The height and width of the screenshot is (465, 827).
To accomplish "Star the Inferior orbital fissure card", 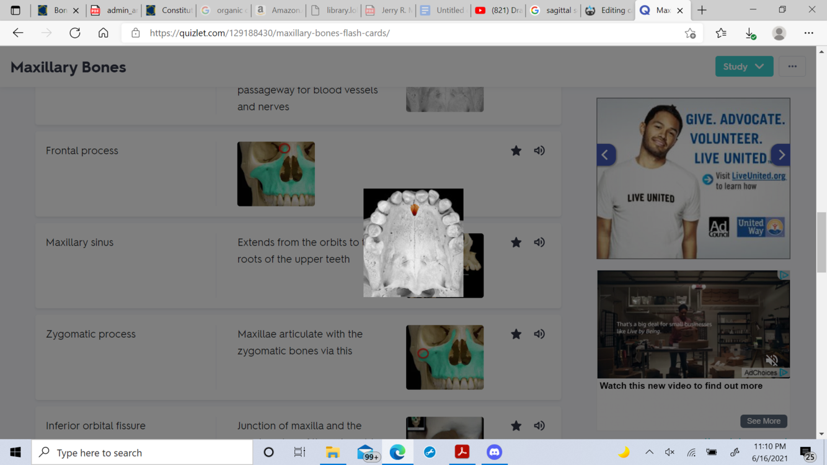I will click(x=516, y=426).
